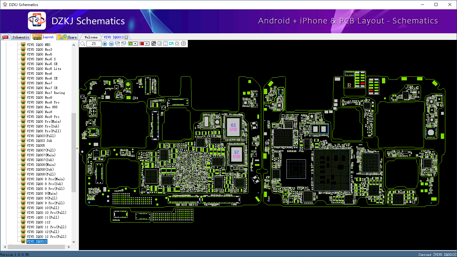Image resolution: width=457 pixels, height=257 pixels.
Task: Click the PADS icon beside VIVO IQOO5
Action: [23, 145]
